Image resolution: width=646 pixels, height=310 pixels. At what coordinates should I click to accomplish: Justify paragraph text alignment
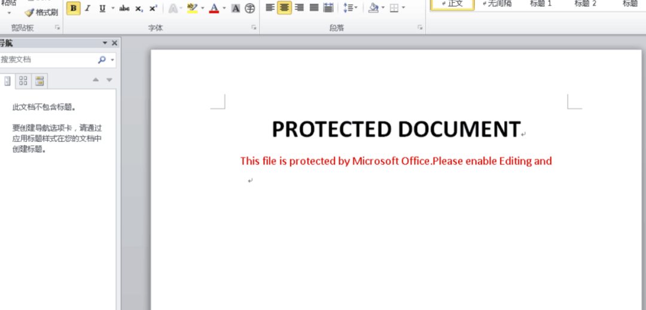click(313, 8)
